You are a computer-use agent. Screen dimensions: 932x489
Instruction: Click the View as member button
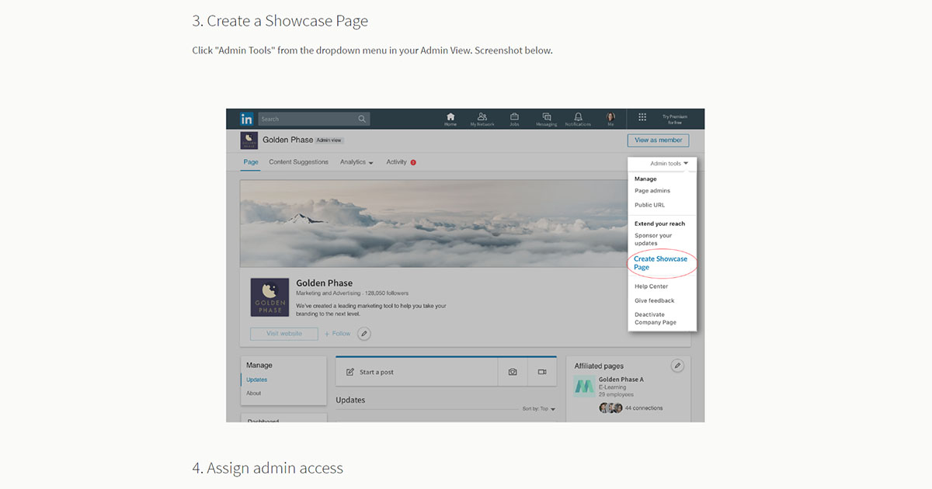coord(658,140)
